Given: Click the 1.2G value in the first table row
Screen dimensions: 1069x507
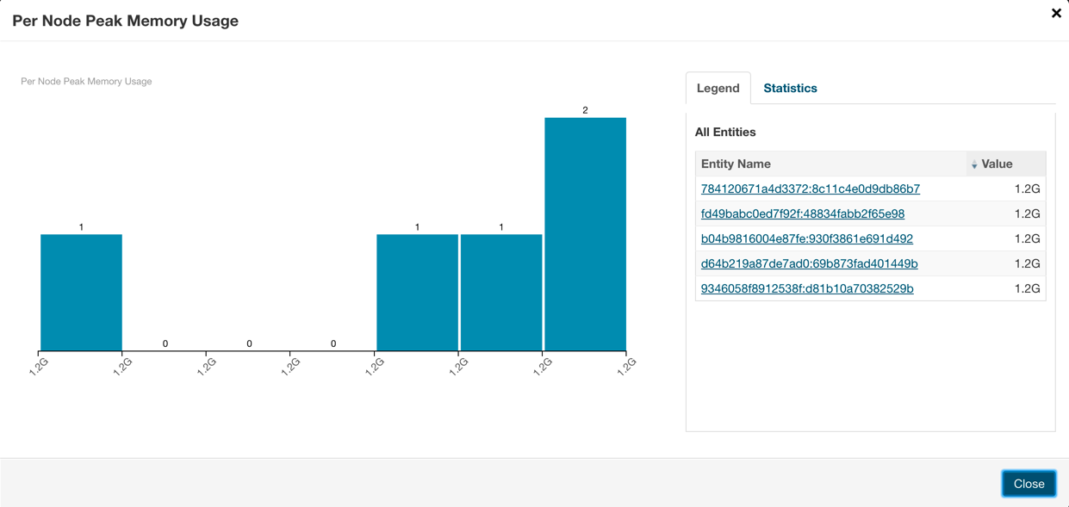Looking at the screenshot, I should click(x=1027, y=189).
